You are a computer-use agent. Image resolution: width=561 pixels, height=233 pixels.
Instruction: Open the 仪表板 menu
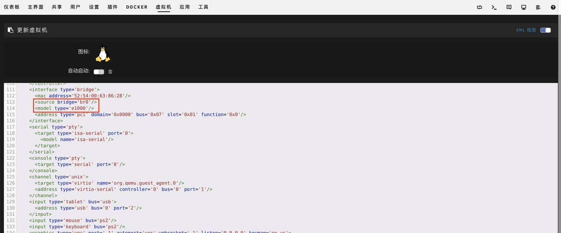point(12,7)
